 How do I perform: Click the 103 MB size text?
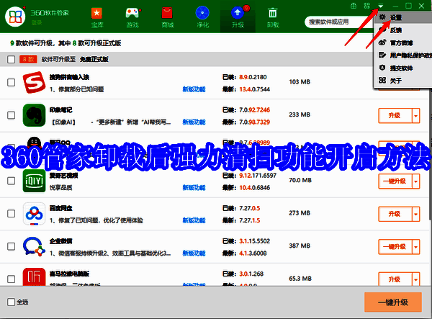pos(300,82)
